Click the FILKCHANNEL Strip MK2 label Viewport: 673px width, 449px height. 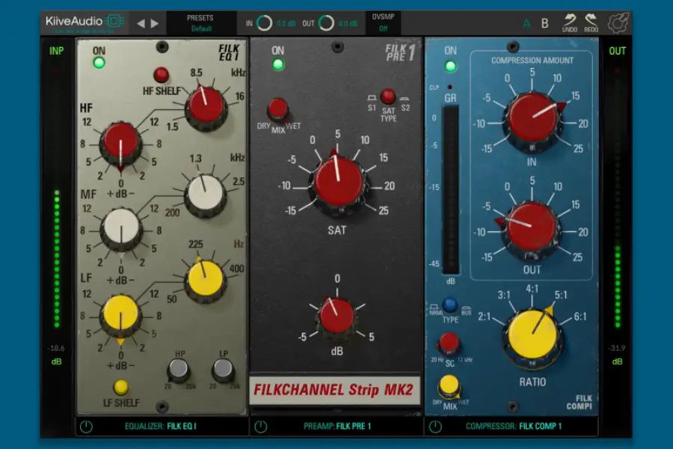click(x=334, y=390)
